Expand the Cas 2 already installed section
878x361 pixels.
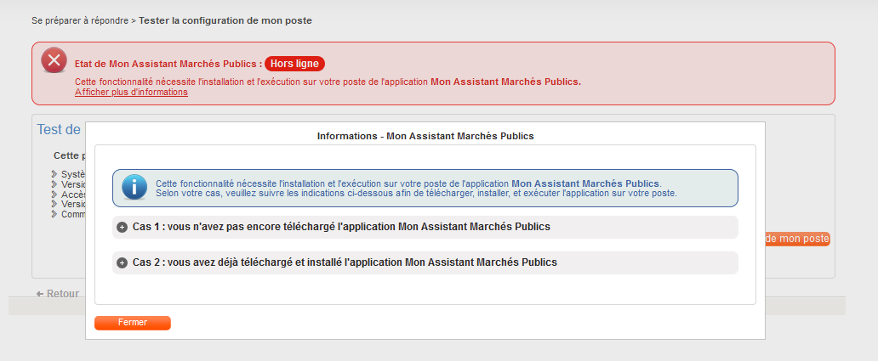click(345, 263)
